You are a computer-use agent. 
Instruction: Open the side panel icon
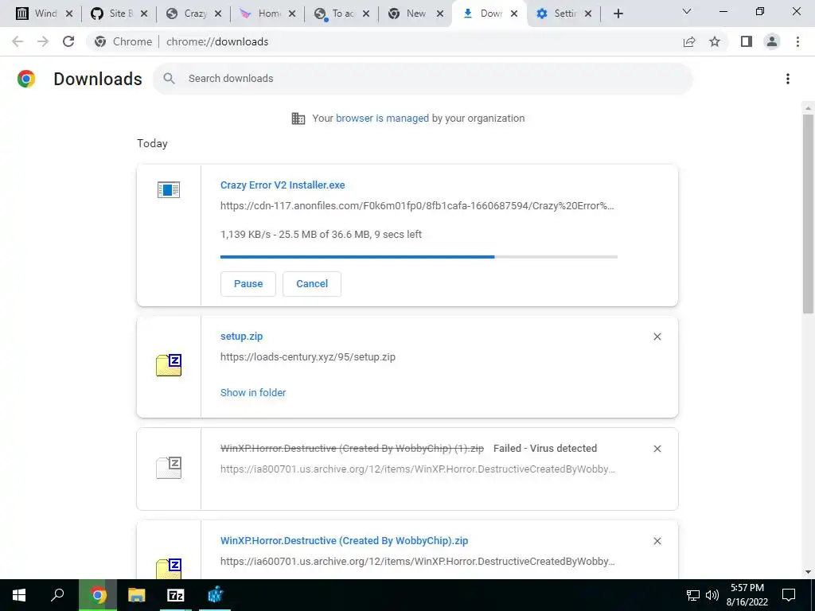pos(747,41)
